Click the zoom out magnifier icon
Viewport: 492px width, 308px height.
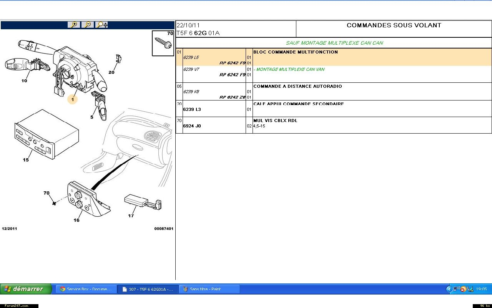(x=88, y=25)
